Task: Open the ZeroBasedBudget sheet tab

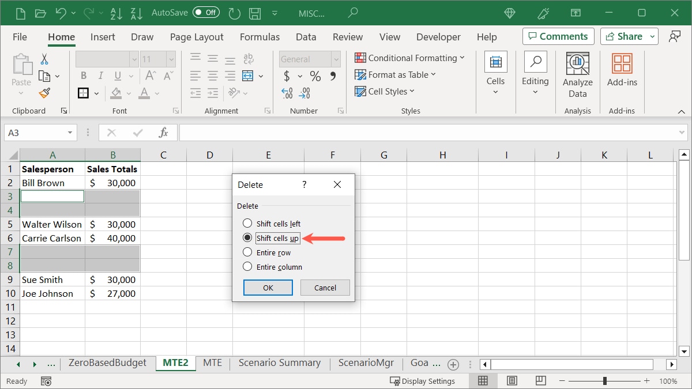Action: (x=107, y=363)
